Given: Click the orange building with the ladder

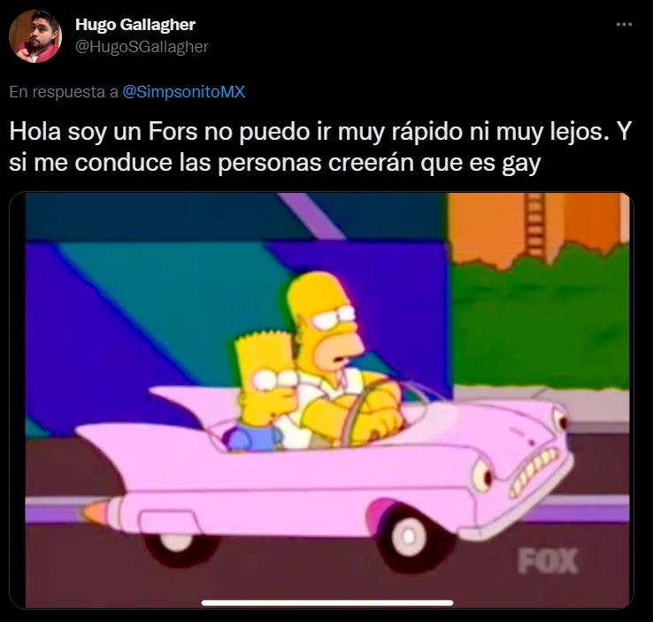Looking at the screenshot, I should 537,228.
